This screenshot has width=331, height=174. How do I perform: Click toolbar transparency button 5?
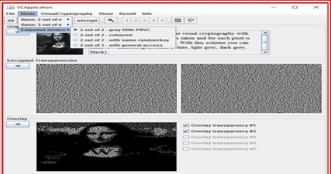[x=162, y=20]
